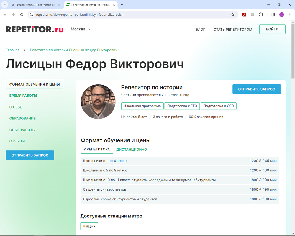Screen dimensions: 295x236
Task: Go back with browser back arrow
Action: point(5,14)
